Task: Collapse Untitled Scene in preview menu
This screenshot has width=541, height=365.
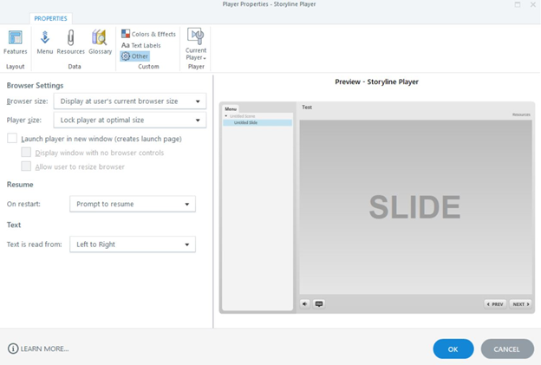Action: click(226, 116)
